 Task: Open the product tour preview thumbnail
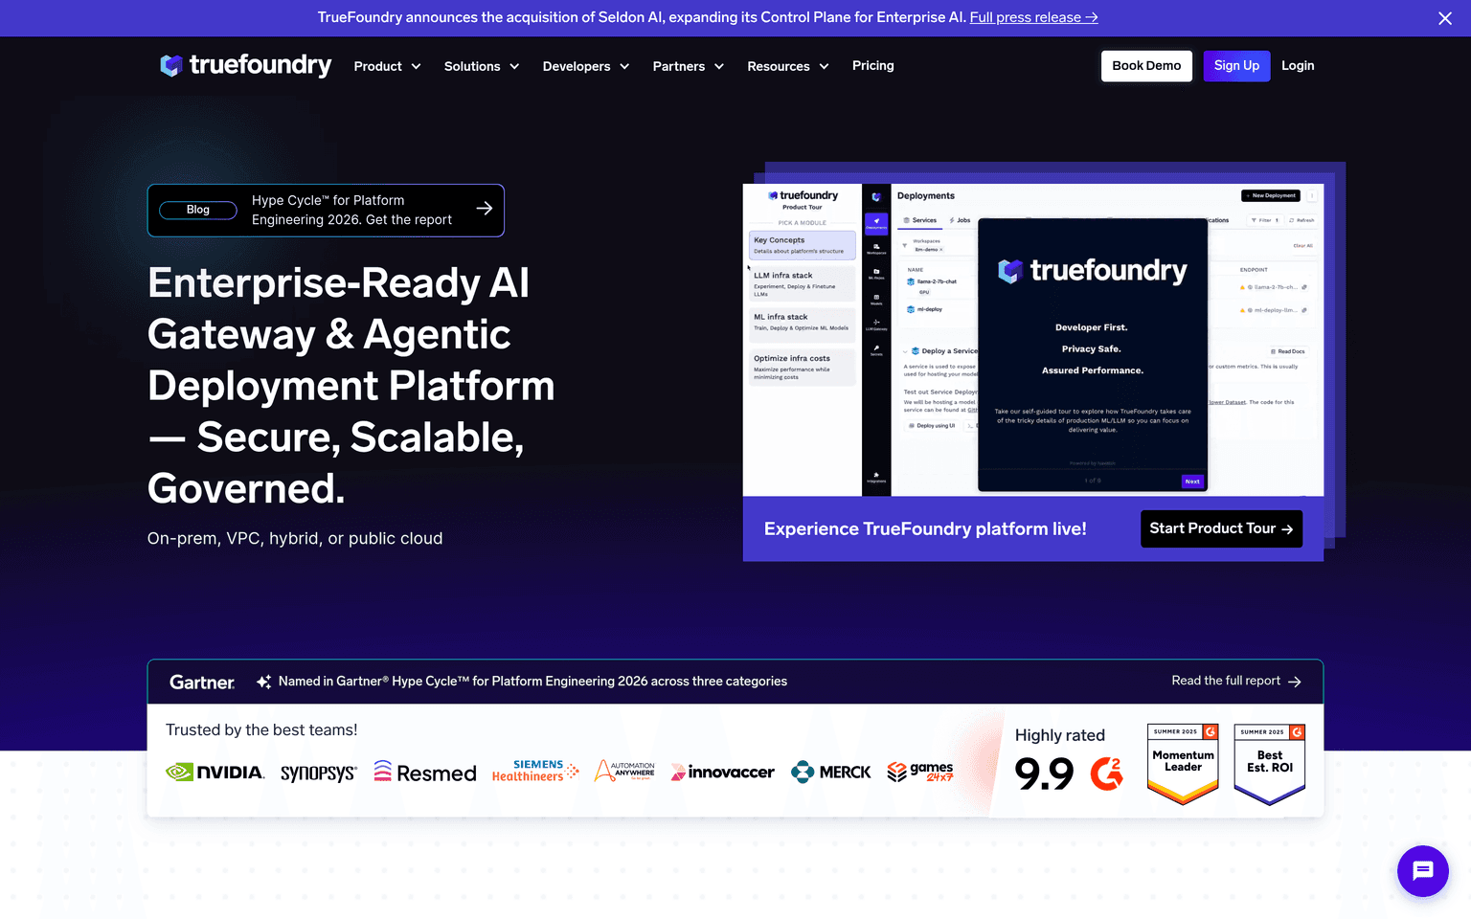tap(1033, 340)
